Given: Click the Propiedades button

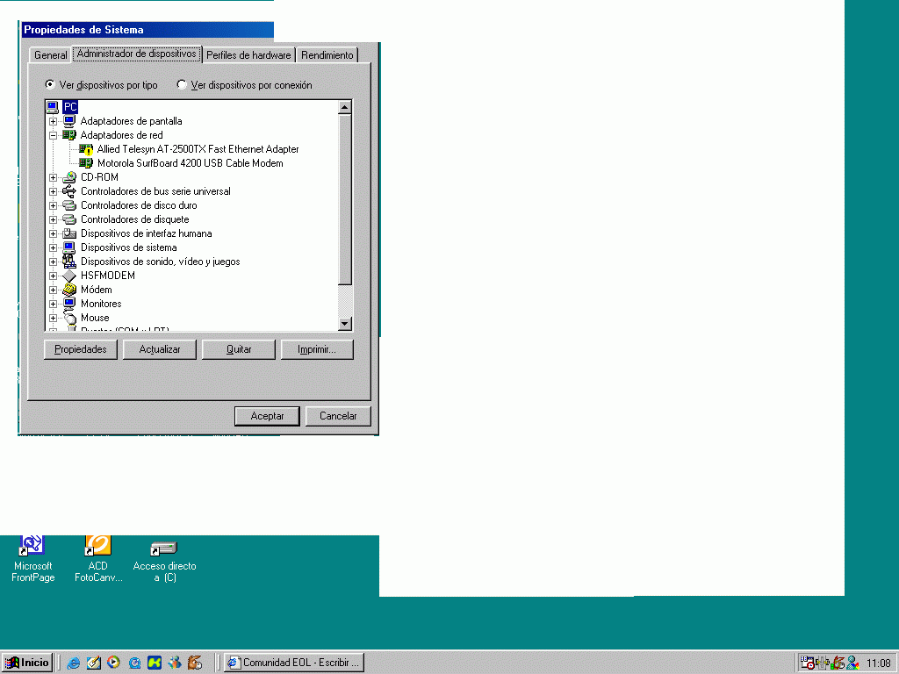Looking at the screenshot, I should pos(80,349).
